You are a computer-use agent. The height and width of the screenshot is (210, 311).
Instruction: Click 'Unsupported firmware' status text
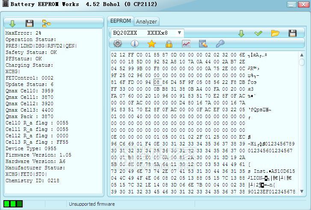click(x=92, y=204)
